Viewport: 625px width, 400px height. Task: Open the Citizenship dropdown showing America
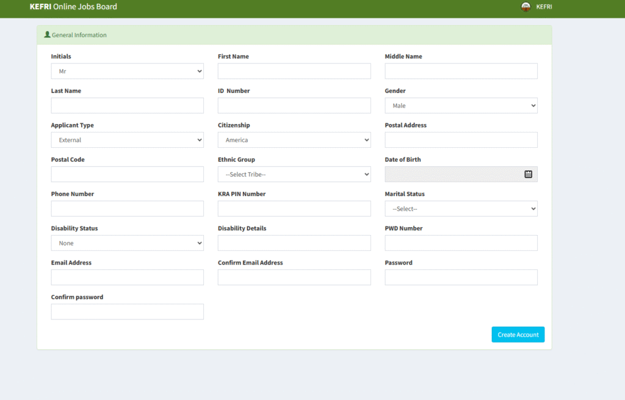pos(294,140)
